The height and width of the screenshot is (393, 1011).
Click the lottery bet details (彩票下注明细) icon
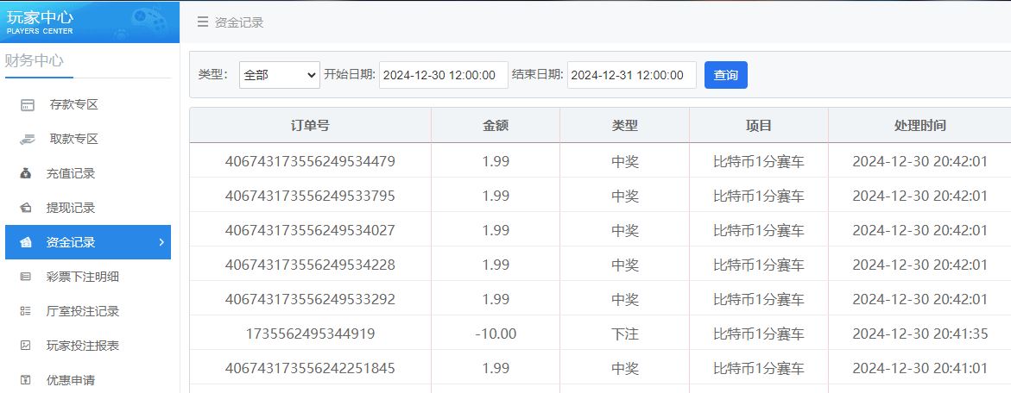tap(27, 277)
